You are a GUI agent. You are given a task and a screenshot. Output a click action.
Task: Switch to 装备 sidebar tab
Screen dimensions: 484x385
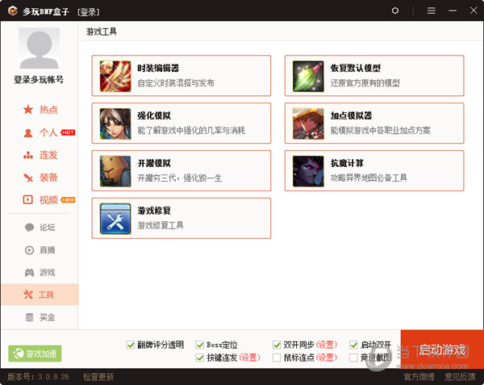pyautogui.click(x=40, y=178)
